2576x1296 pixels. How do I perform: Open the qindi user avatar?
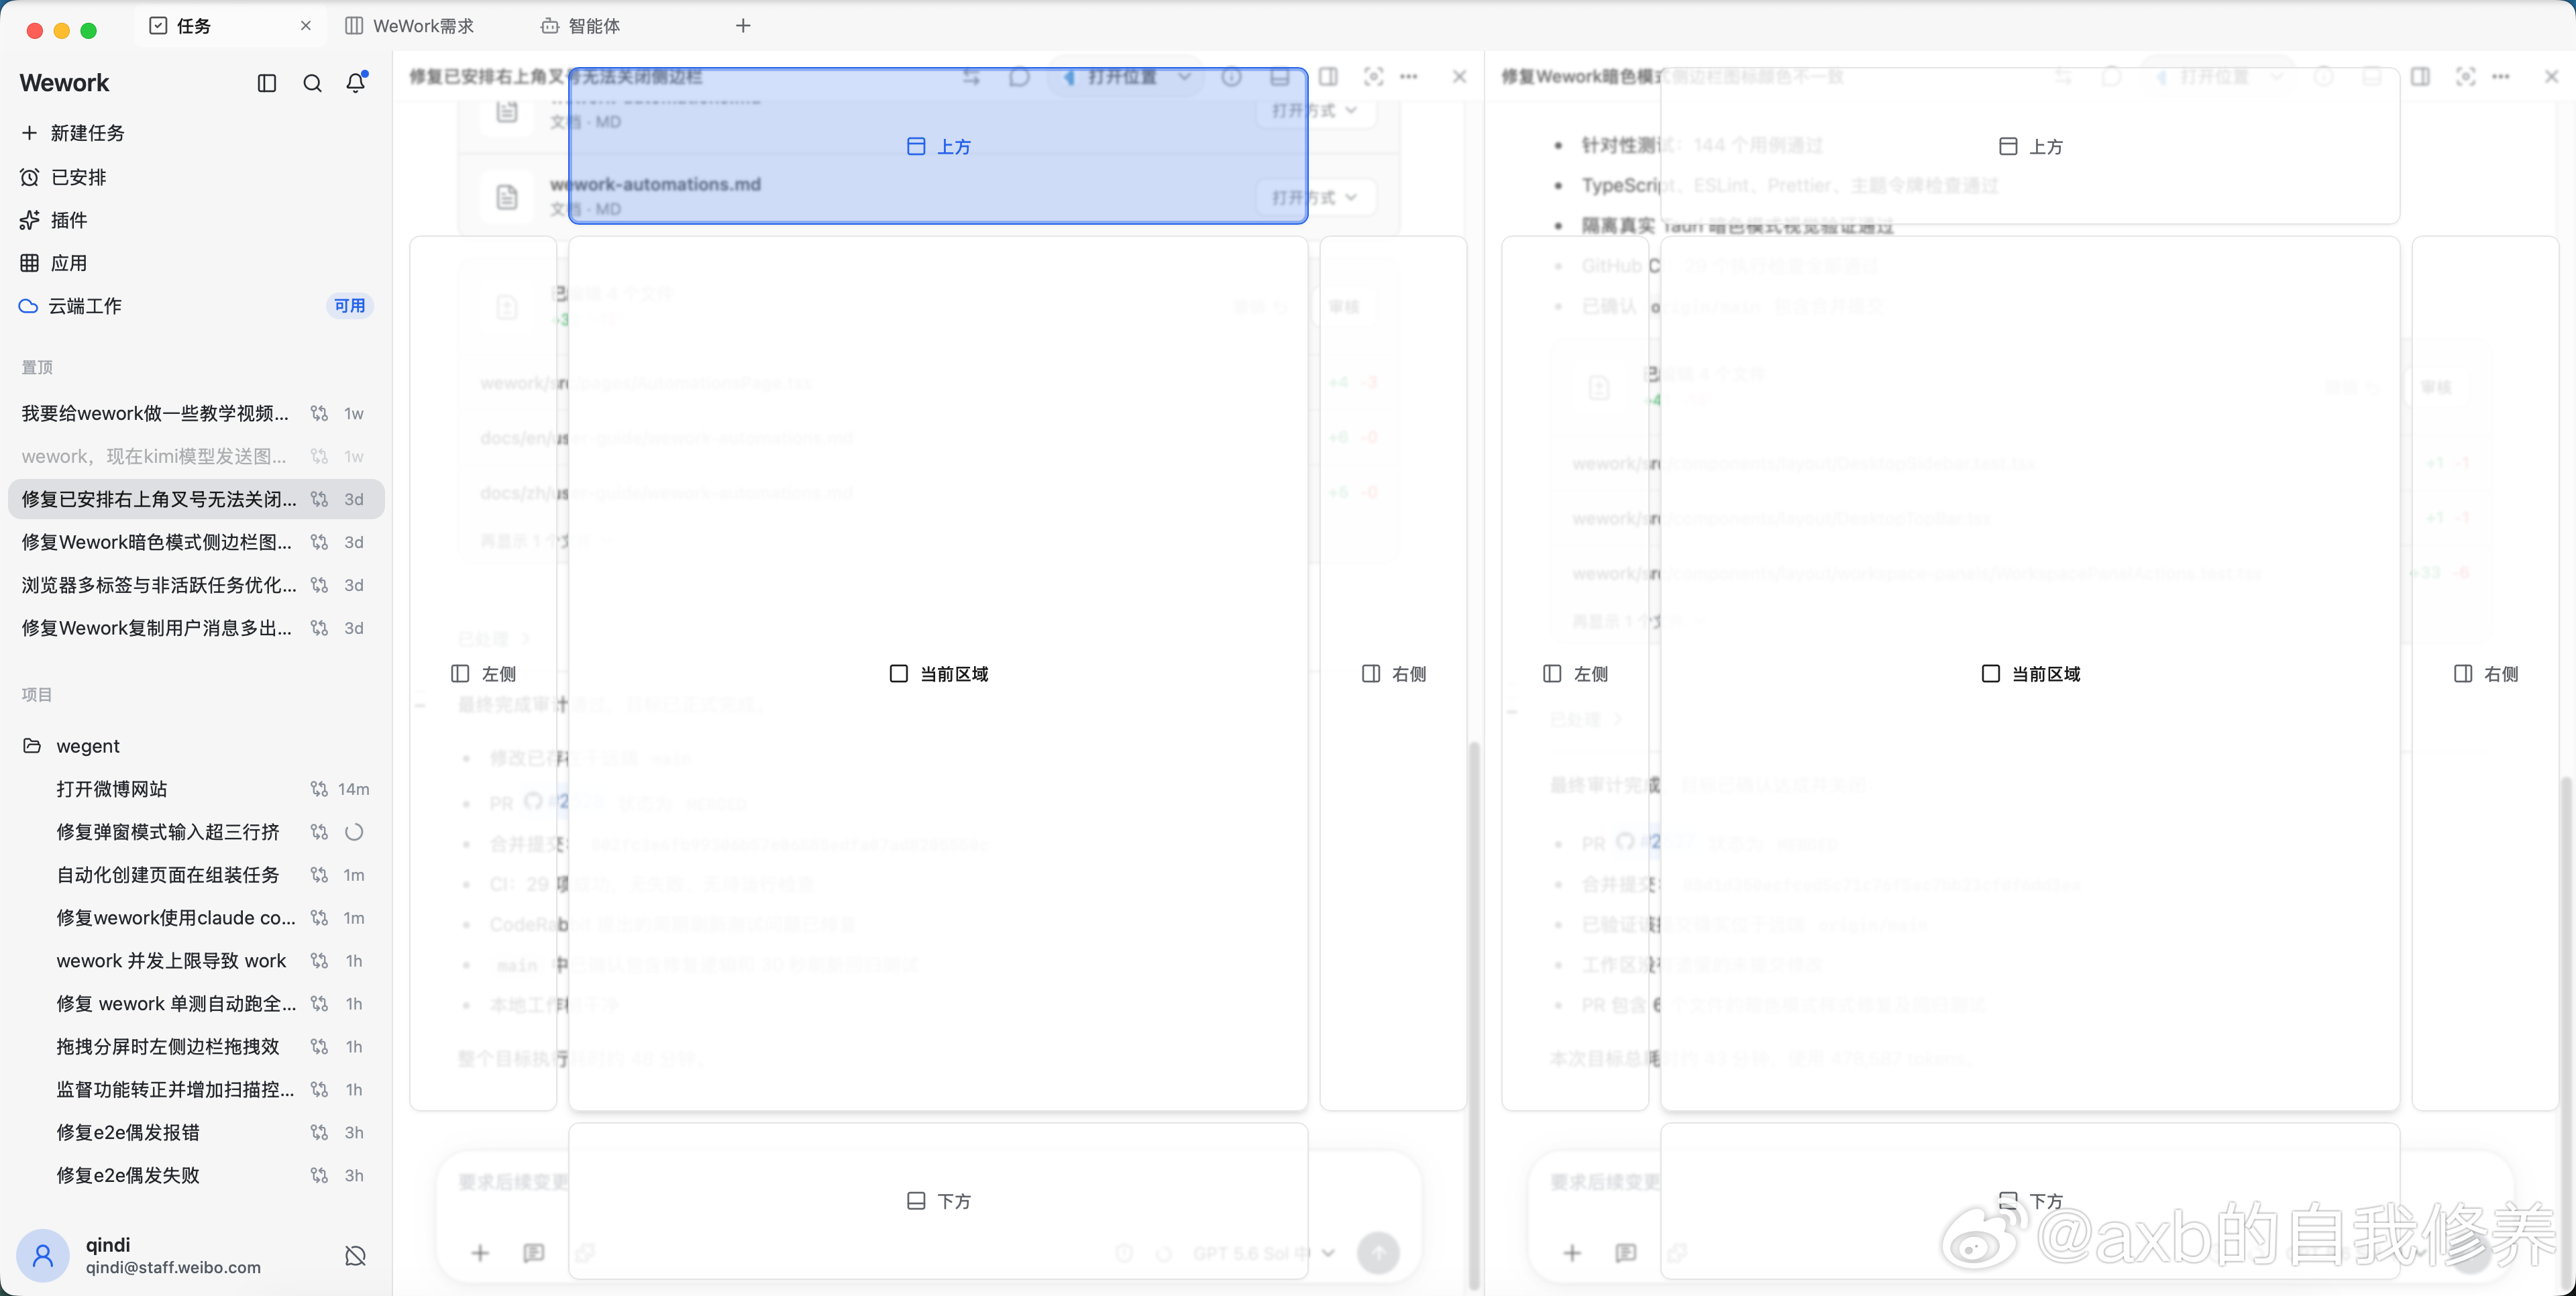point(43,1256)
